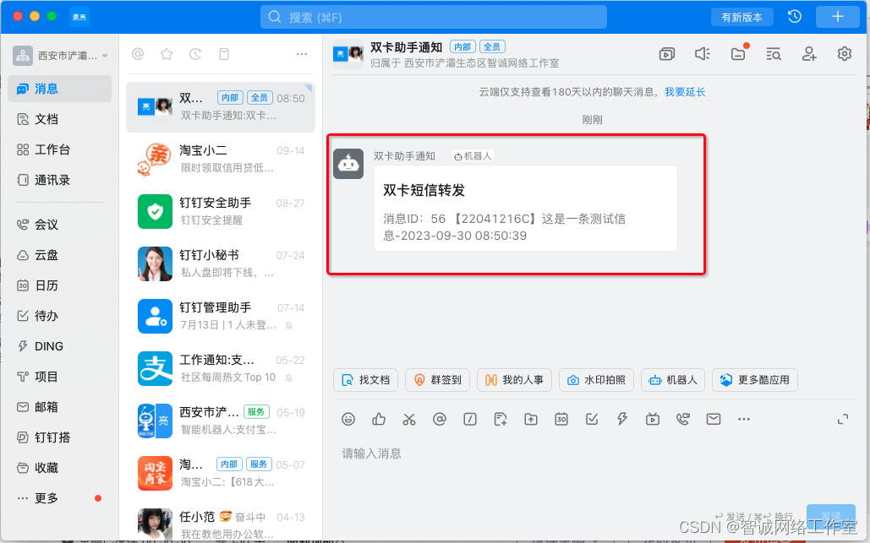The image size is (870, 543).
Task: Open the 钉钉管理助手 conversation
Action: pyautogui.click(x=221, y=316)
